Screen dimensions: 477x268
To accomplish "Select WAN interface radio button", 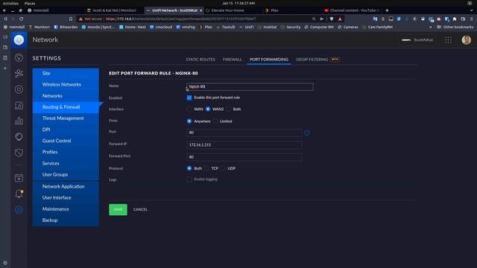I will (x=189, y=109).
